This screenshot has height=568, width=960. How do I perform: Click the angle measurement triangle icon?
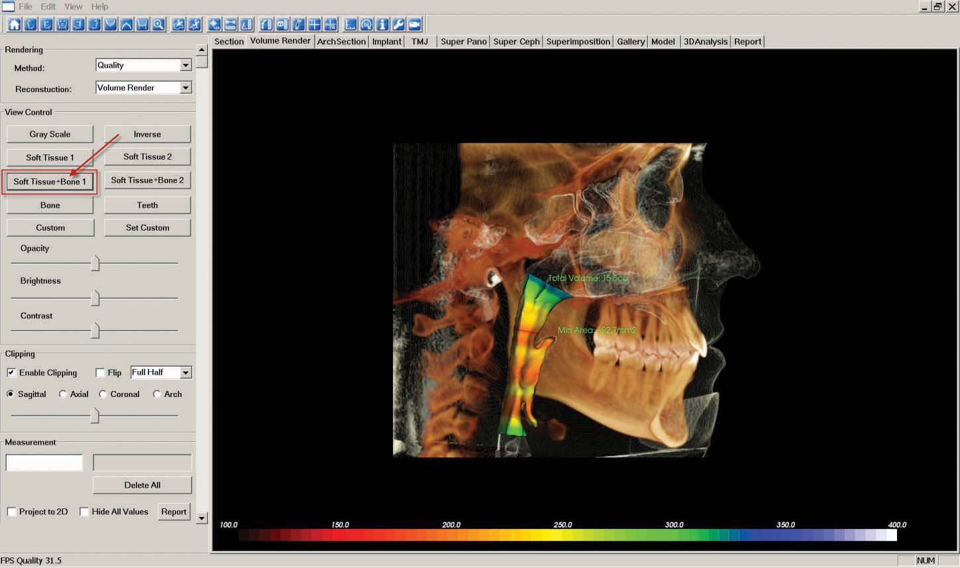(x=246, y=25)
